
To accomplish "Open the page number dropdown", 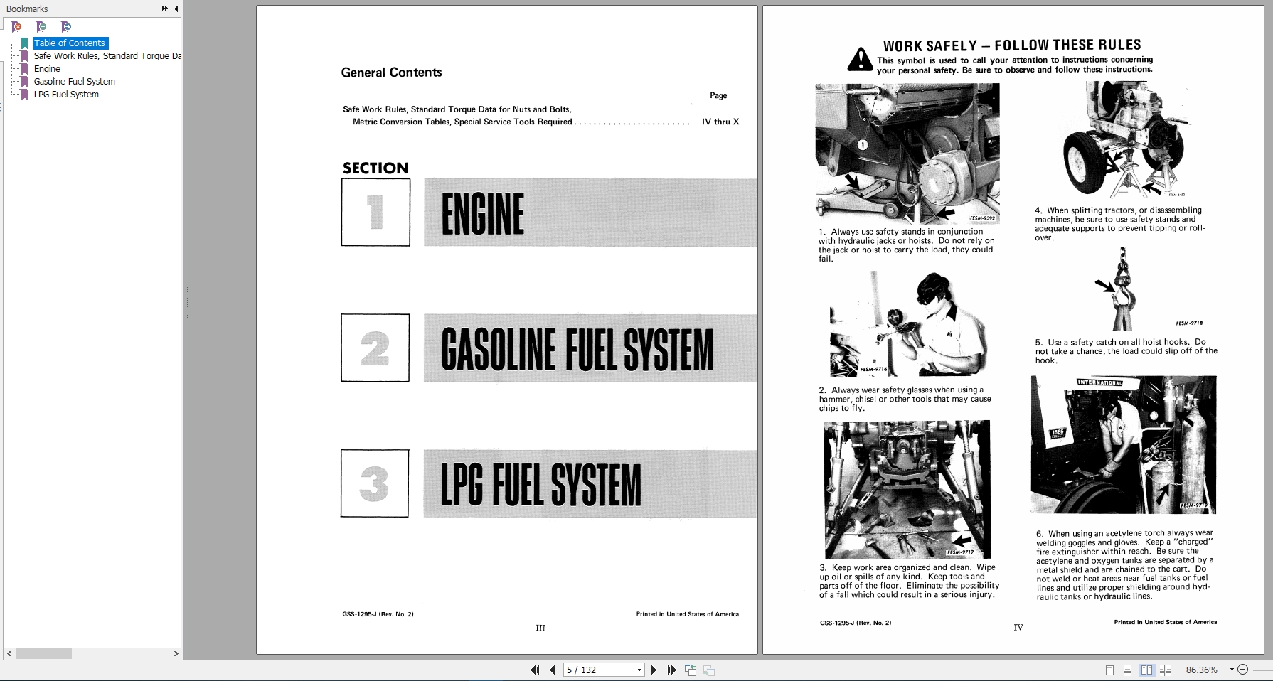I will click(x=638, y=670).
